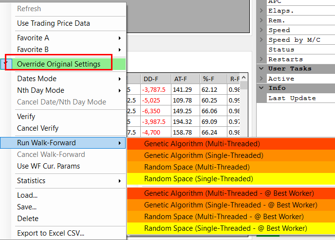Run Genetic Algorithm (Multi-Threaded) walk-forward
This screenshot has width=335, height=240.
202,144
